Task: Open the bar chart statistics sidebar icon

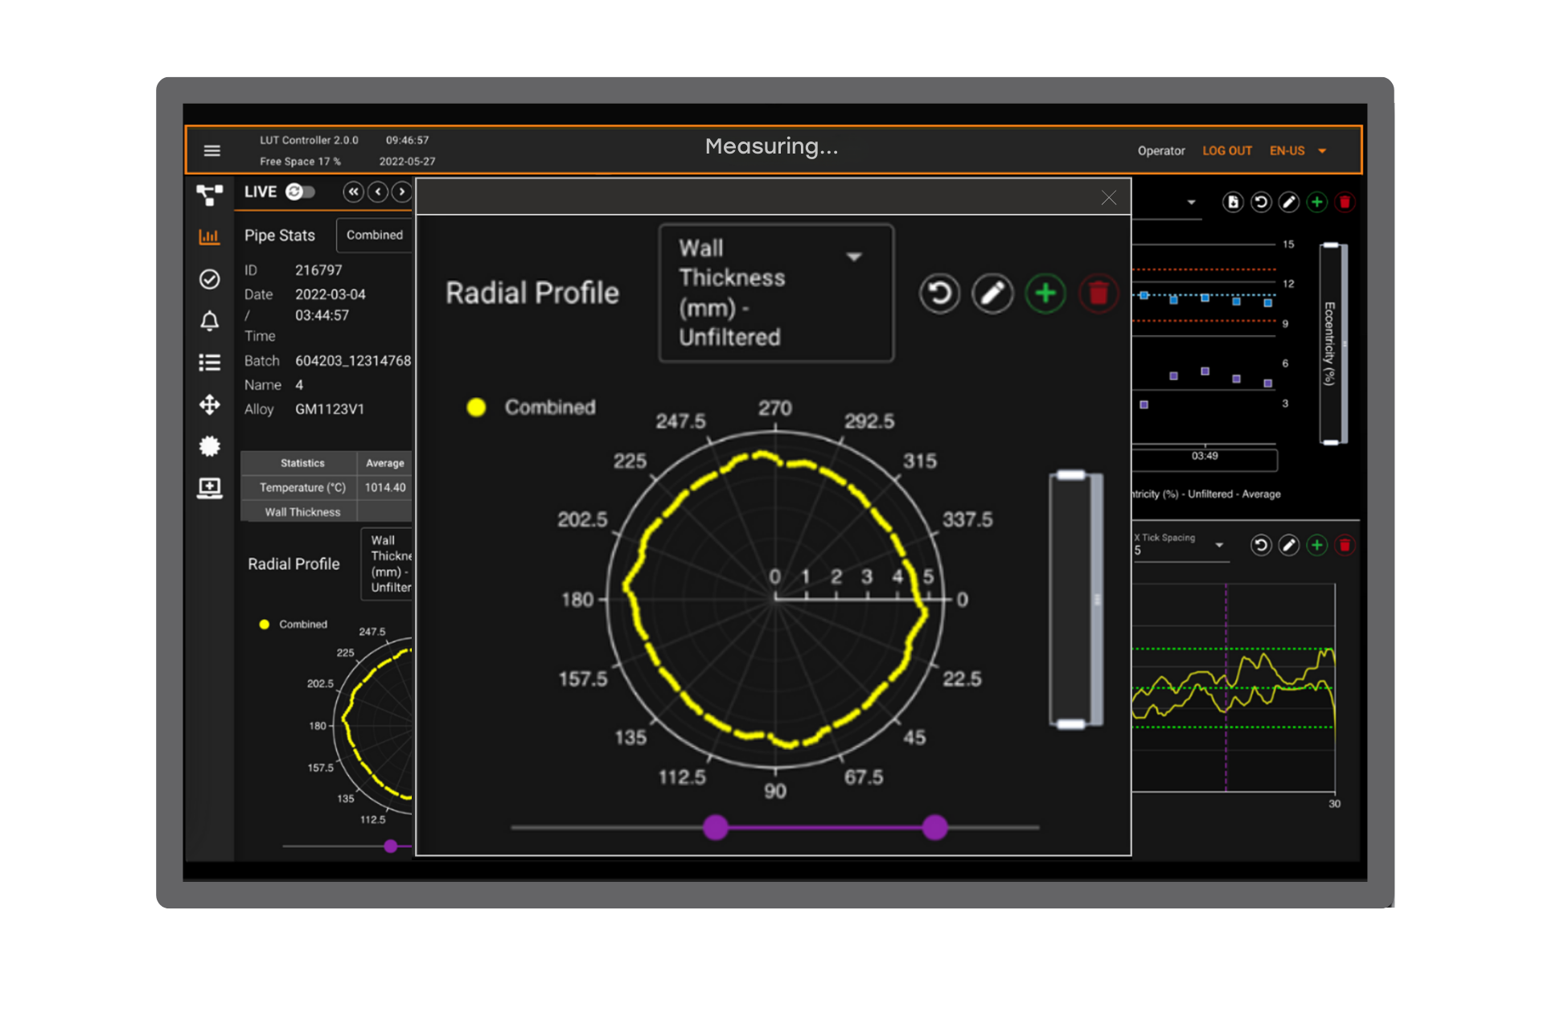Action: coord(209,236)
